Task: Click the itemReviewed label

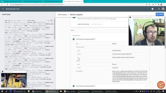Action: [x=80, y=47]
